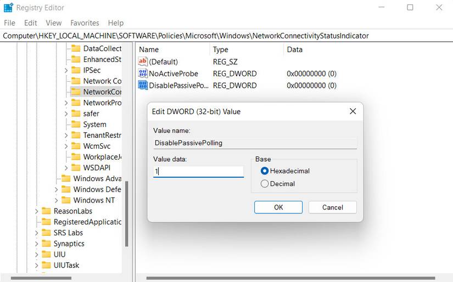Click the safer folder icon
The height and width of the screenshot is (282, 453).
76,113
